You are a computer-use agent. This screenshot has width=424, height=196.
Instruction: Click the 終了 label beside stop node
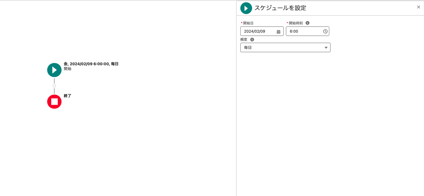tap(67, 96)
